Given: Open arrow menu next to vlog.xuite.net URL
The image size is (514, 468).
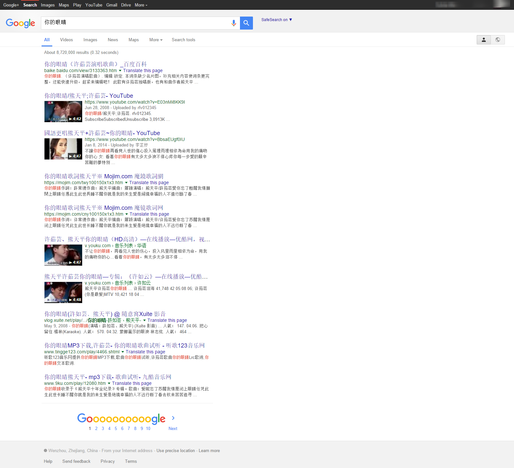Looking at the screenshot, I should point(144,320).
